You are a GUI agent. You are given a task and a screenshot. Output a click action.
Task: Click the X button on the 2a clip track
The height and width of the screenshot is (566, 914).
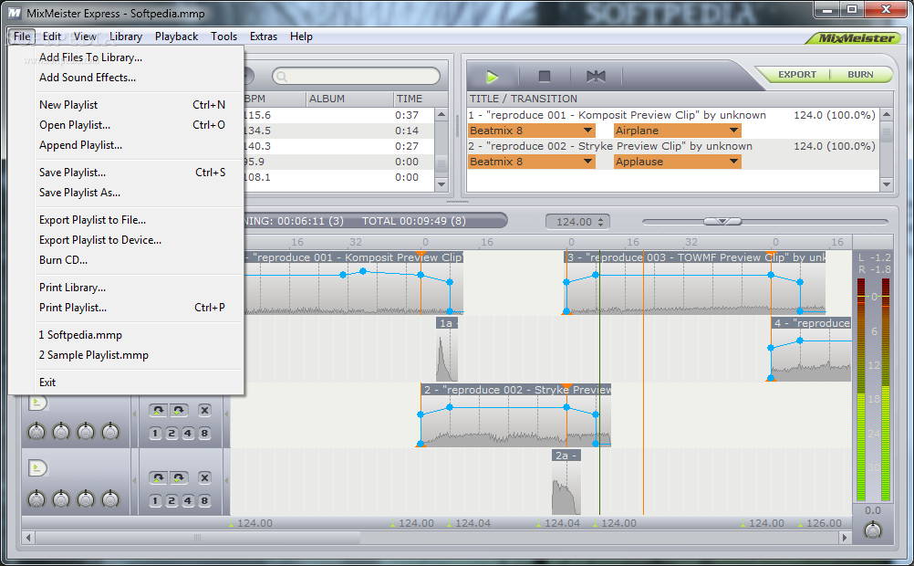(204, 477)
